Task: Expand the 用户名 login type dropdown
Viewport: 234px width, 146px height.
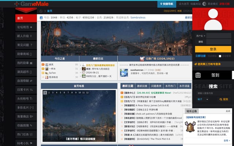Action: (201, 36)
